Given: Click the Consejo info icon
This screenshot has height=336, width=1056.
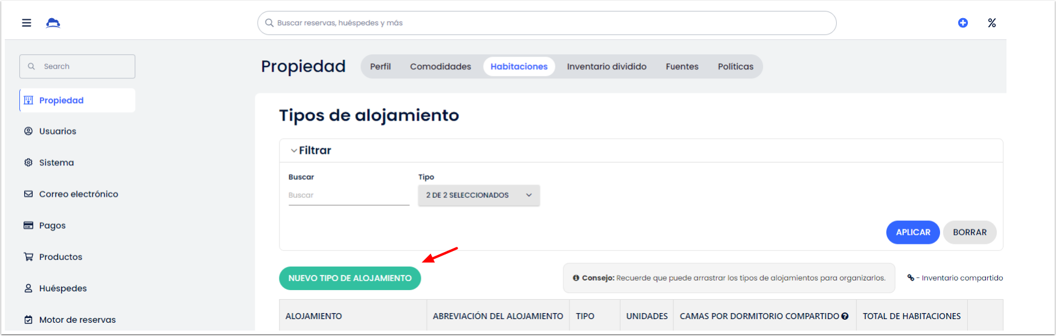Looking at the screenshot, I should (x=576, y=278).
